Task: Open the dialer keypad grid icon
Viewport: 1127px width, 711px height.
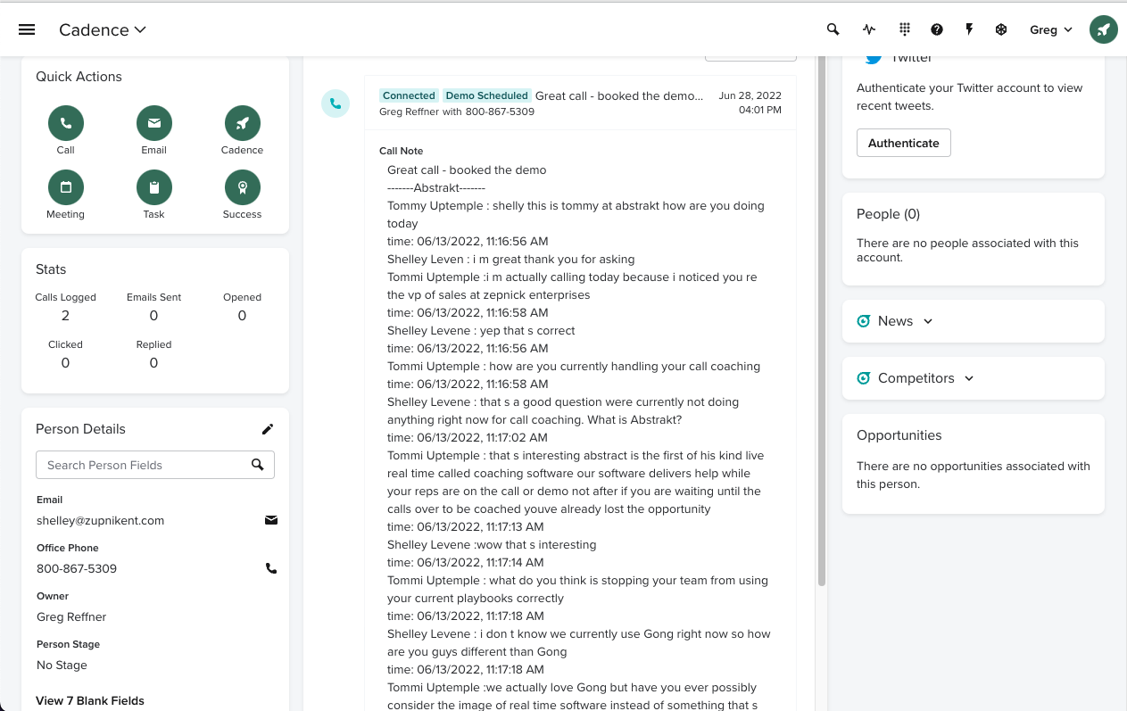Action: (905, 29)
